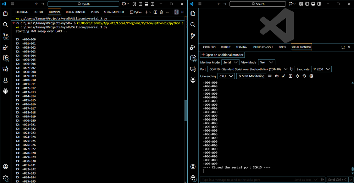Open Extensions view in left window
The image size is (354, 183).
(5, 58)
